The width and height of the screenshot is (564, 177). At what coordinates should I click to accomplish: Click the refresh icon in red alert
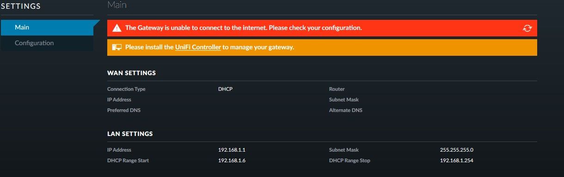527,28
